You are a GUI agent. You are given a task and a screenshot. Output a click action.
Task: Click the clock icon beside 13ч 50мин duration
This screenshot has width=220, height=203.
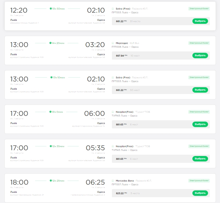point(50,9)
